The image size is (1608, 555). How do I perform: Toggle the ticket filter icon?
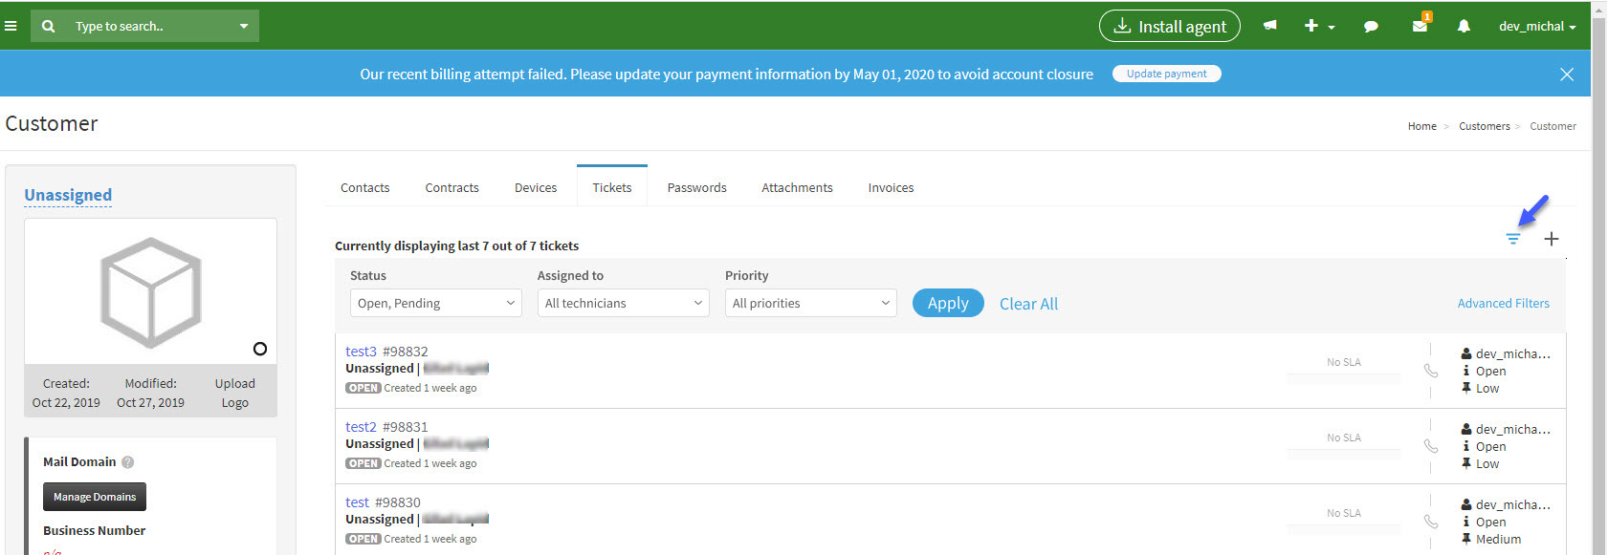[x=1512, y=239]
